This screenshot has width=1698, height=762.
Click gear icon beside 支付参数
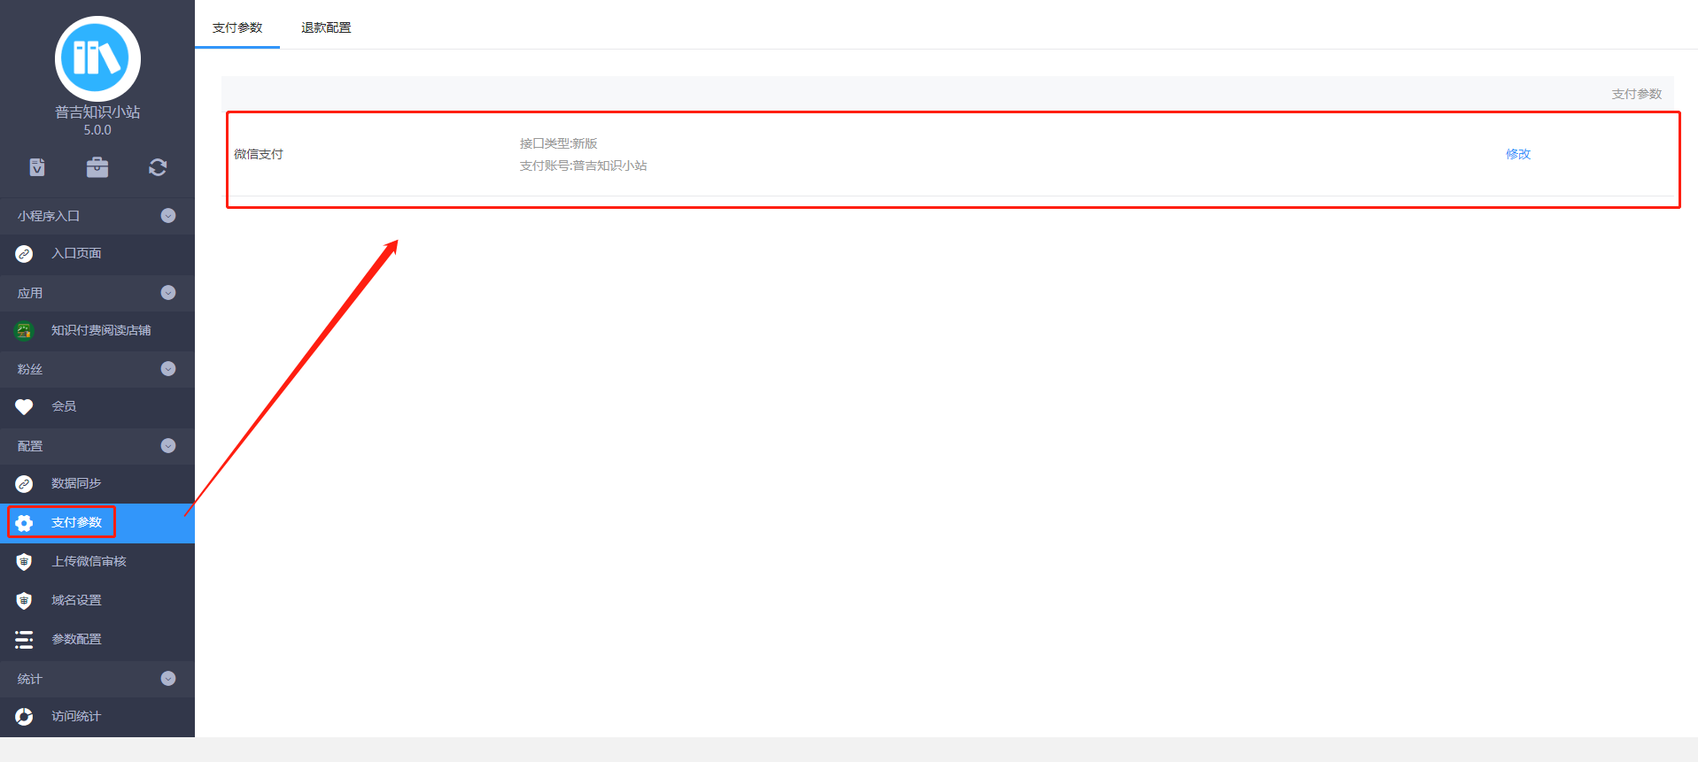24,523
